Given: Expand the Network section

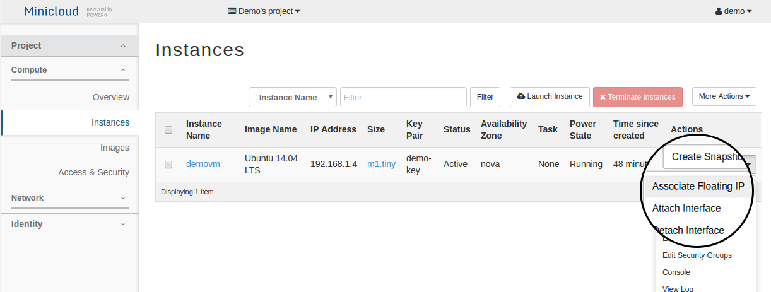Looking at the screenshot, I should (x=69, y=198).
